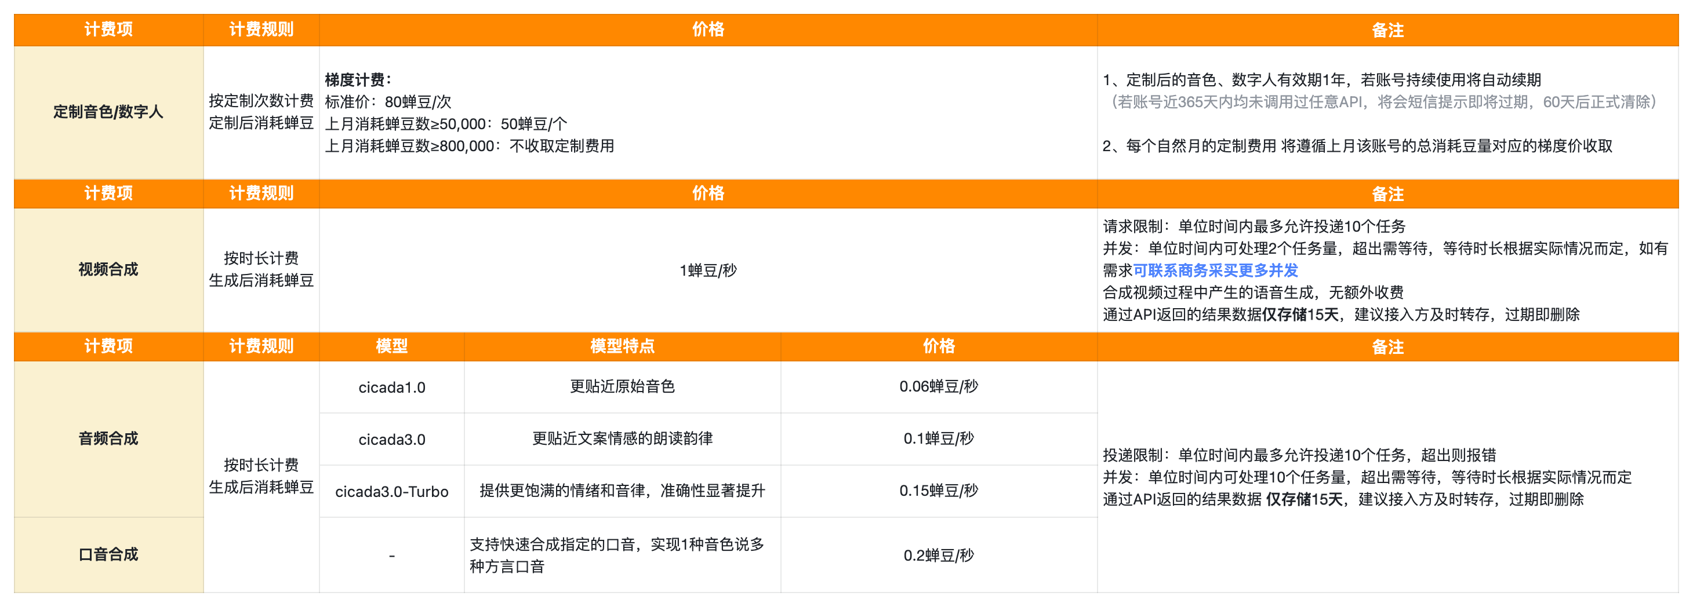
Task: Click the 视频合成 billing item cell
Action: [x=108, y=270]
